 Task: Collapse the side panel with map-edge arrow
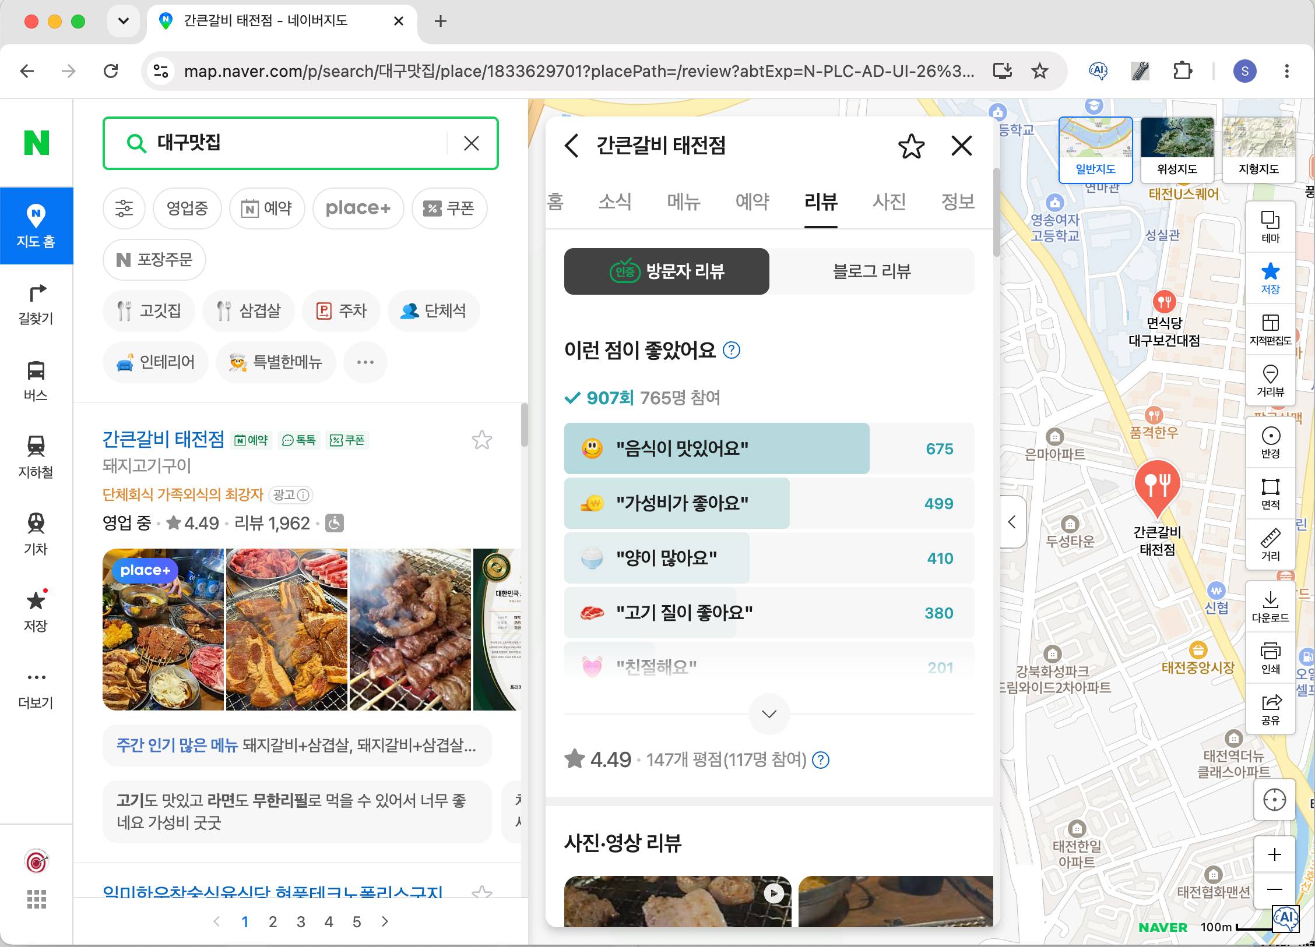[1013, 522]
